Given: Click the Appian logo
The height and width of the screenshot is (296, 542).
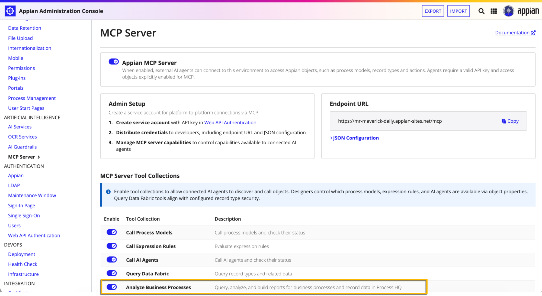Looking at the screenshot, I should point(528,11).
